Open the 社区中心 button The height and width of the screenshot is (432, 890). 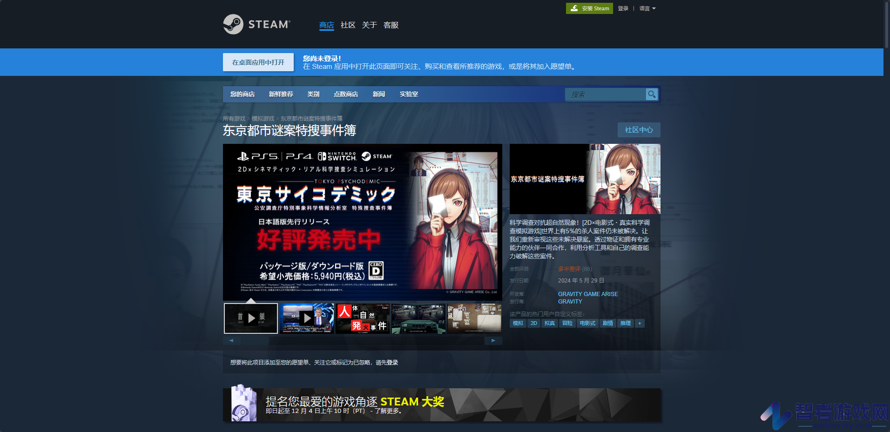(x=639, y=130)
